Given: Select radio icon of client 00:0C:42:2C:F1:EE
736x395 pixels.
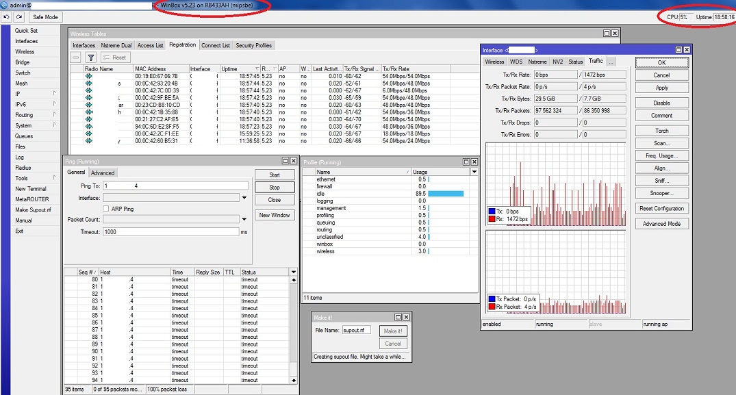Looking at the screenshot, I should (x=89, y=133).
